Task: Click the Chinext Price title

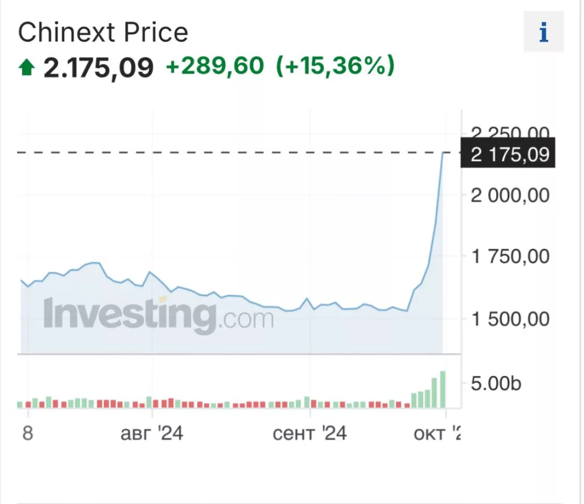Action: coord(103,32)
